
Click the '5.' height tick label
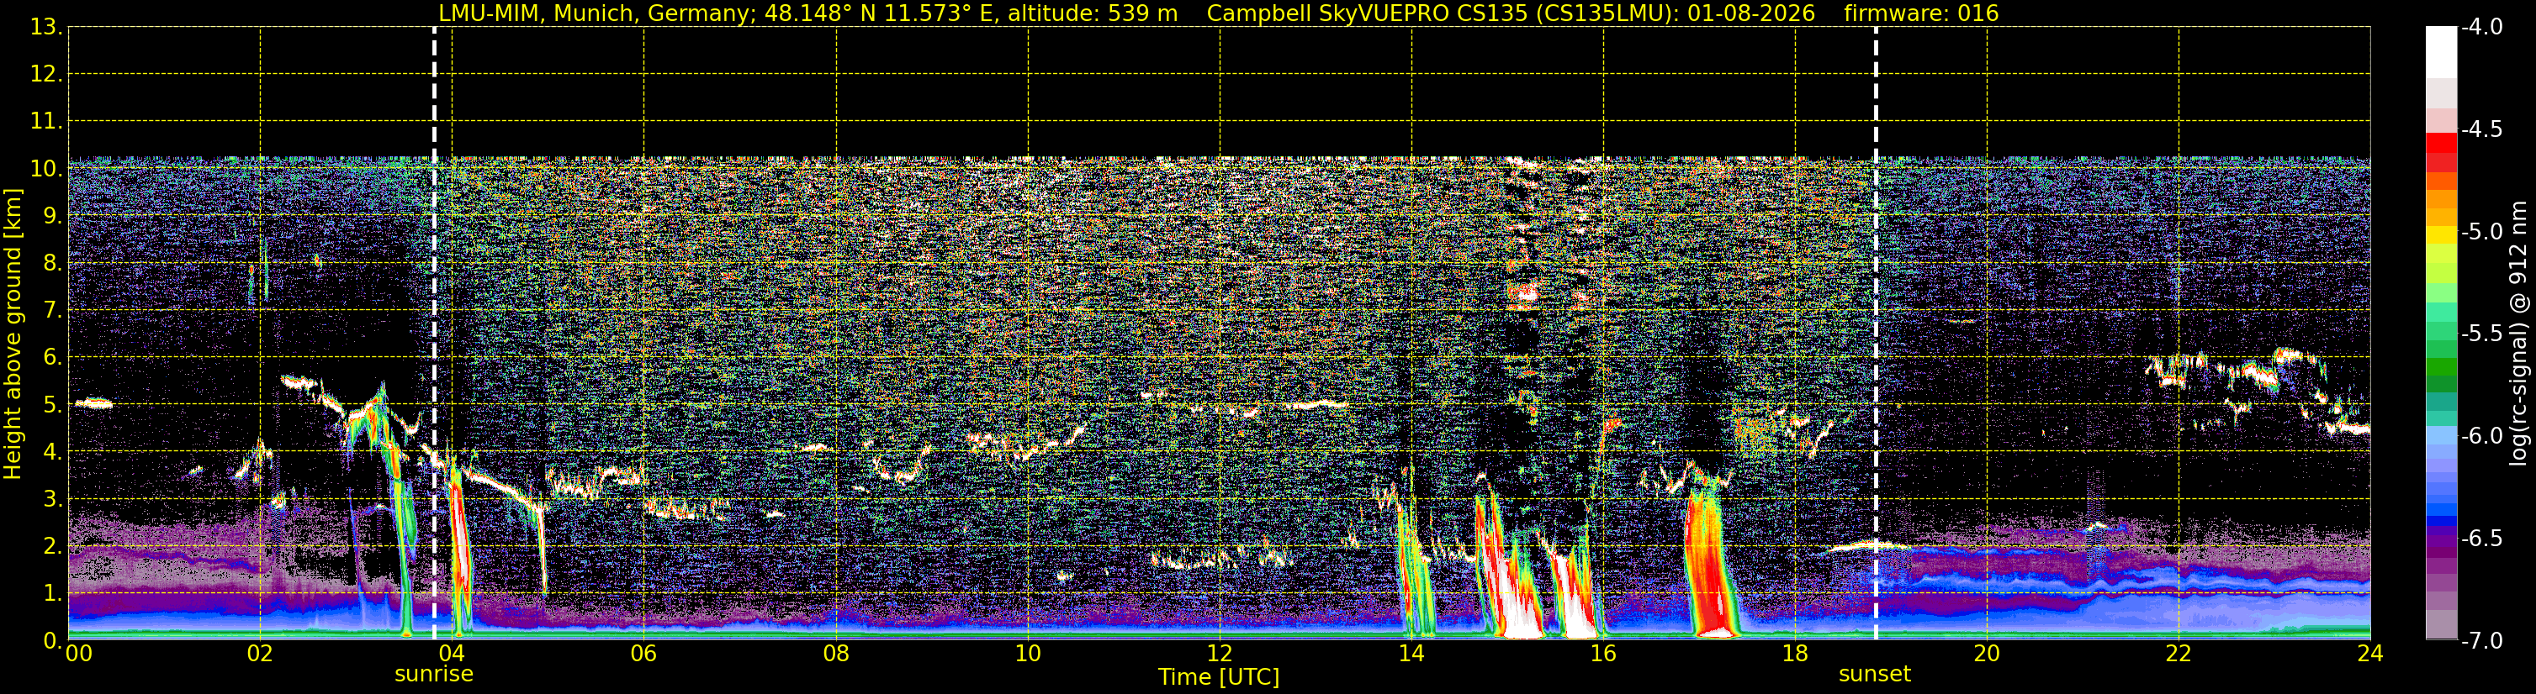(53, 405)
